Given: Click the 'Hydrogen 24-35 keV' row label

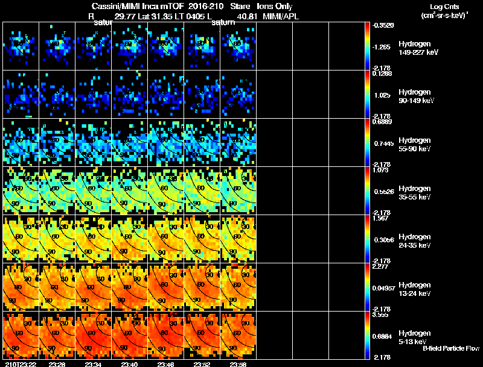Looking at the screenshot, I should 415,241.
